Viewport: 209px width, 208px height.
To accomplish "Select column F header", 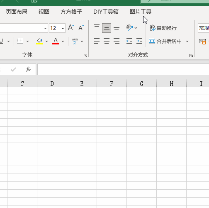I will point(112,83).
